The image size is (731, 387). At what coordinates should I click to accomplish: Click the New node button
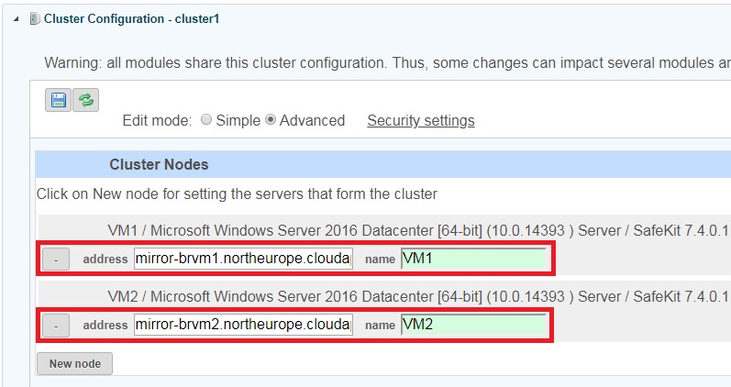click(74, 364)
